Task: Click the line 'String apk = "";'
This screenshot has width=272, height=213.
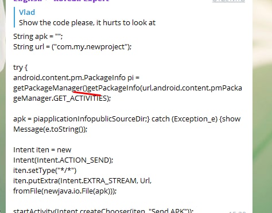Action: 38,36
